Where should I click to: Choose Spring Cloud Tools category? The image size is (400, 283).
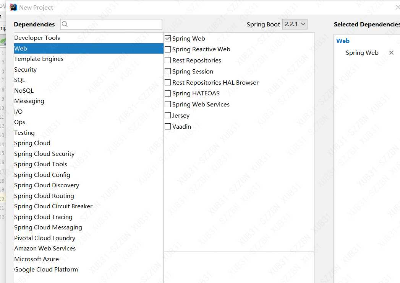point(89,164)
